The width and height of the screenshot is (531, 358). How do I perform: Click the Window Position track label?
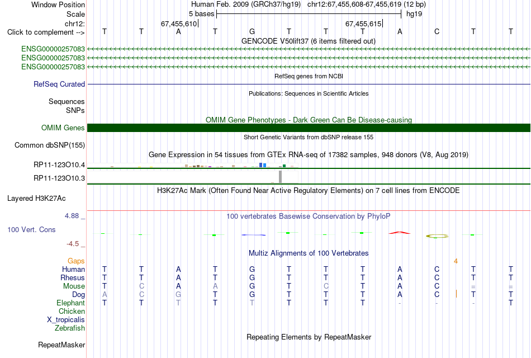[x=58, y=4]
